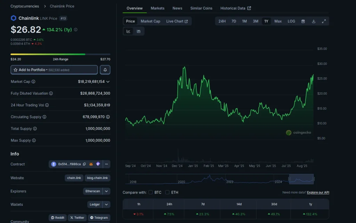
Task: Click price chart peak near Dec '24
Action: coord(185,67)
